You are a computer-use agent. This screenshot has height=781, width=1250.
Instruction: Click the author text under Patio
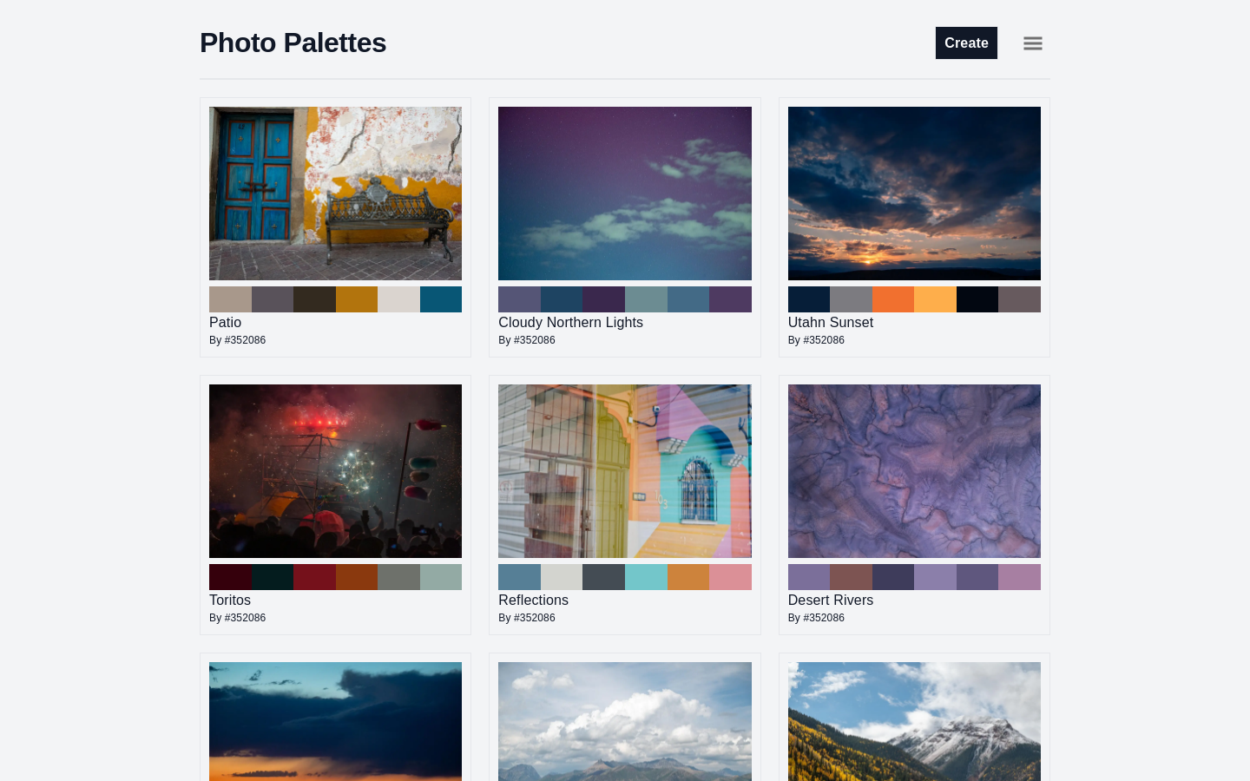pos(237,340)
